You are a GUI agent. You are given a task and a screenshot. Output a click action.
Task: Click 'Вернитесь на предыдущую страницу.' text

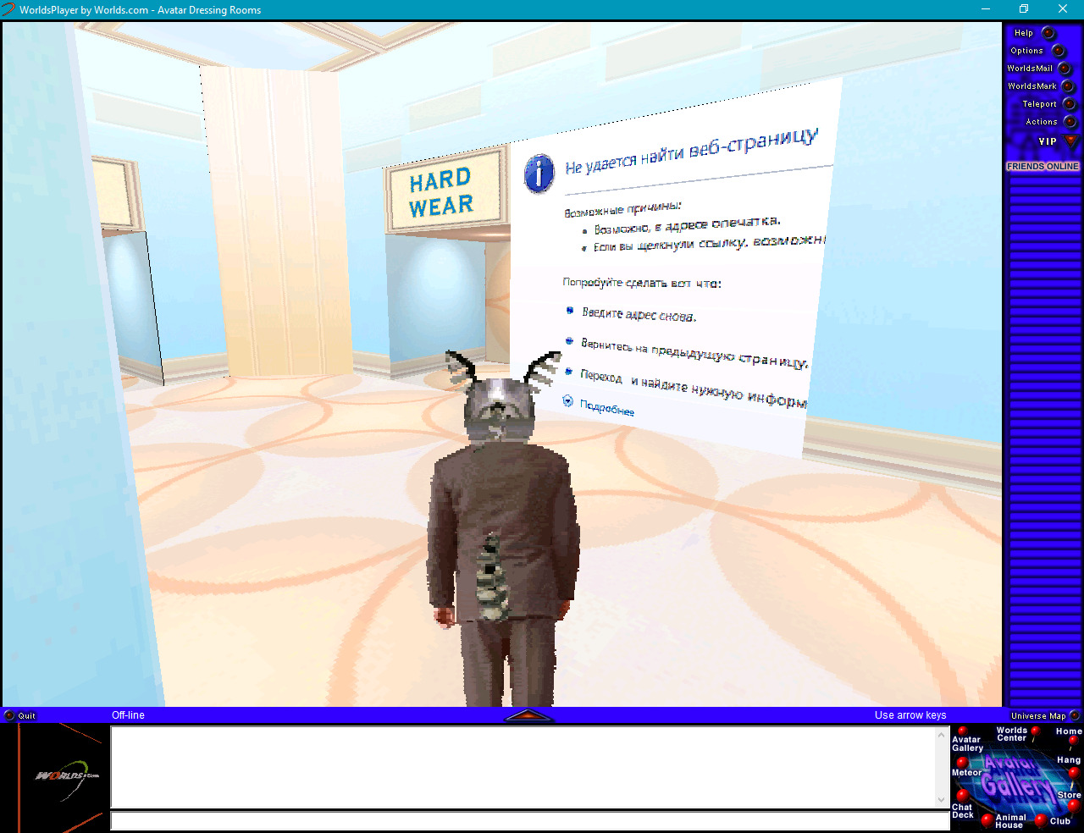pyautogui.click(x=694, y=352)
